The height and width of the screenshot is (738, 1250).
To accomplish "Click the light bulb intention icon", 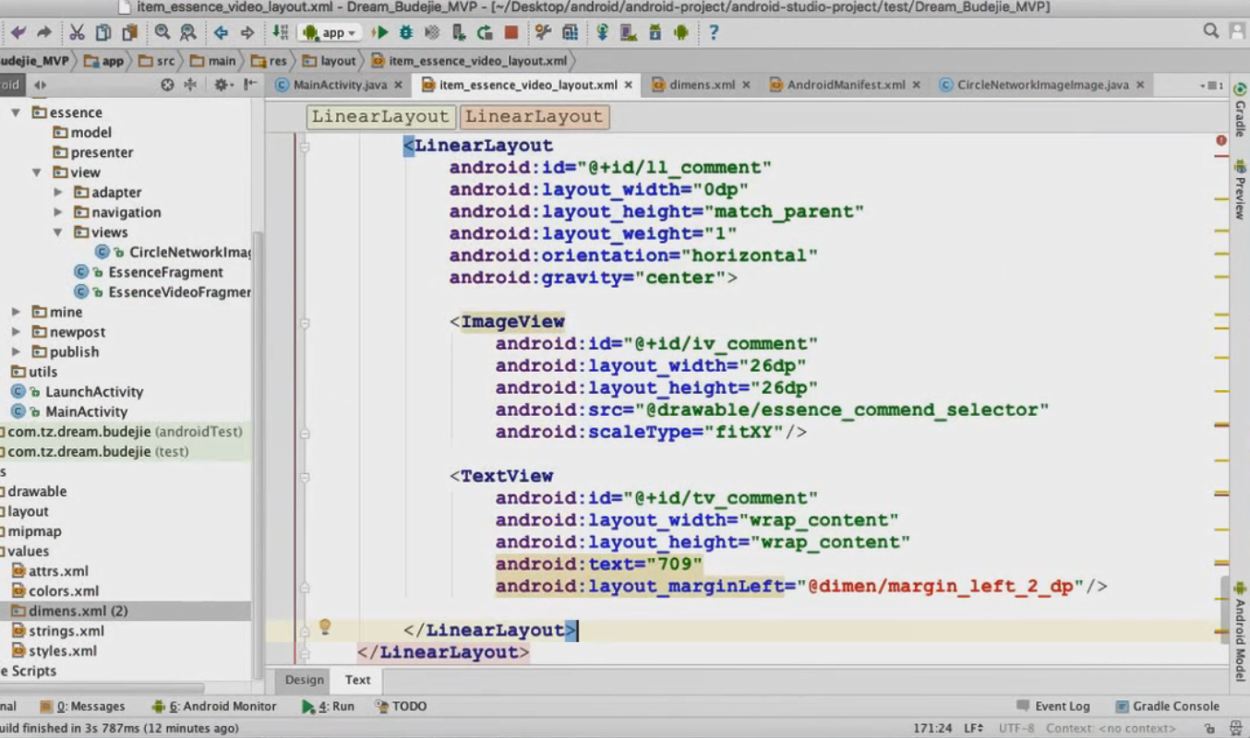I will coord(325,626).
